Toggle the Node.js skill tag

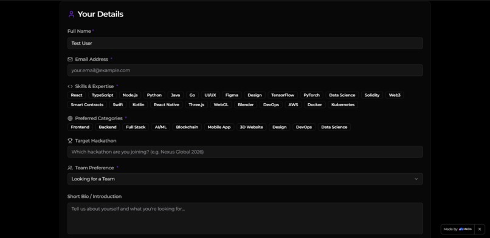[130, 95]
